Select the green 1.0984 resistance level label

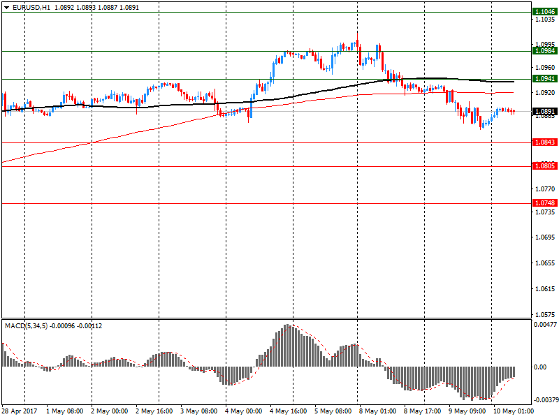545,51
